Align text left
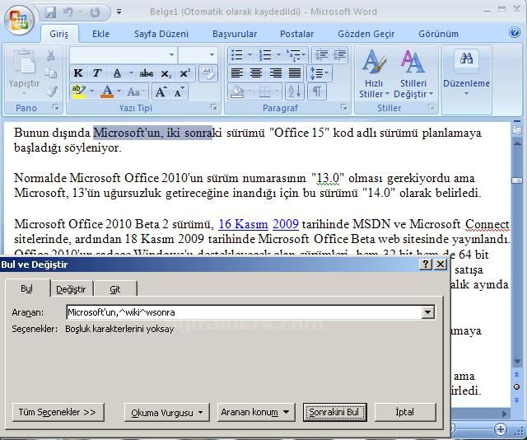Image resolution: width=527 pixels, height=440 pixels. 237,73
